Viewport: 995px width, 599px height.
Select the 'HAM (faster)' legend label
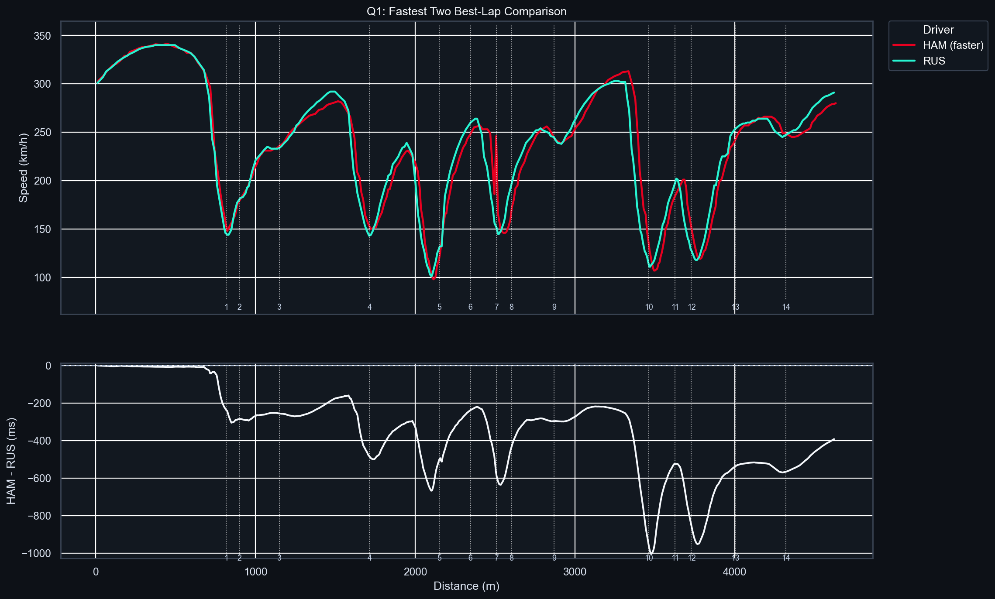pos(953,45)
